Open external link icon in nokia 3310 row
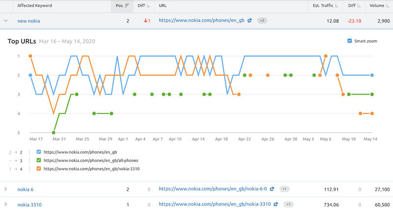Screen dimensions: 393x212 click(x=276, y=204)
